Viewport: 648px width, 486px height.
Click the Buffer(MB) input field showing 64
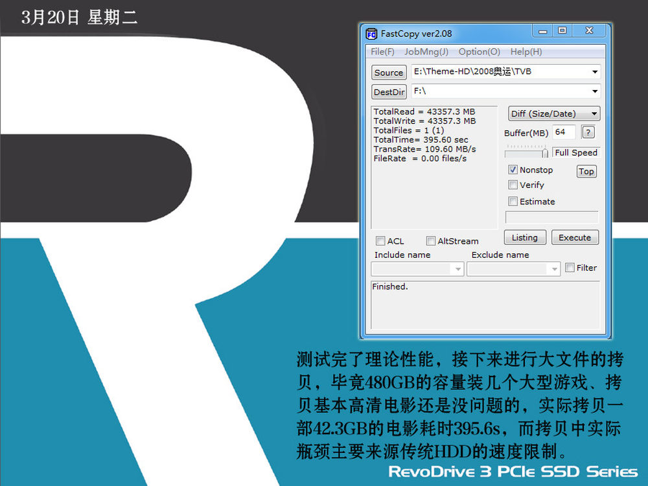point(564,132)
